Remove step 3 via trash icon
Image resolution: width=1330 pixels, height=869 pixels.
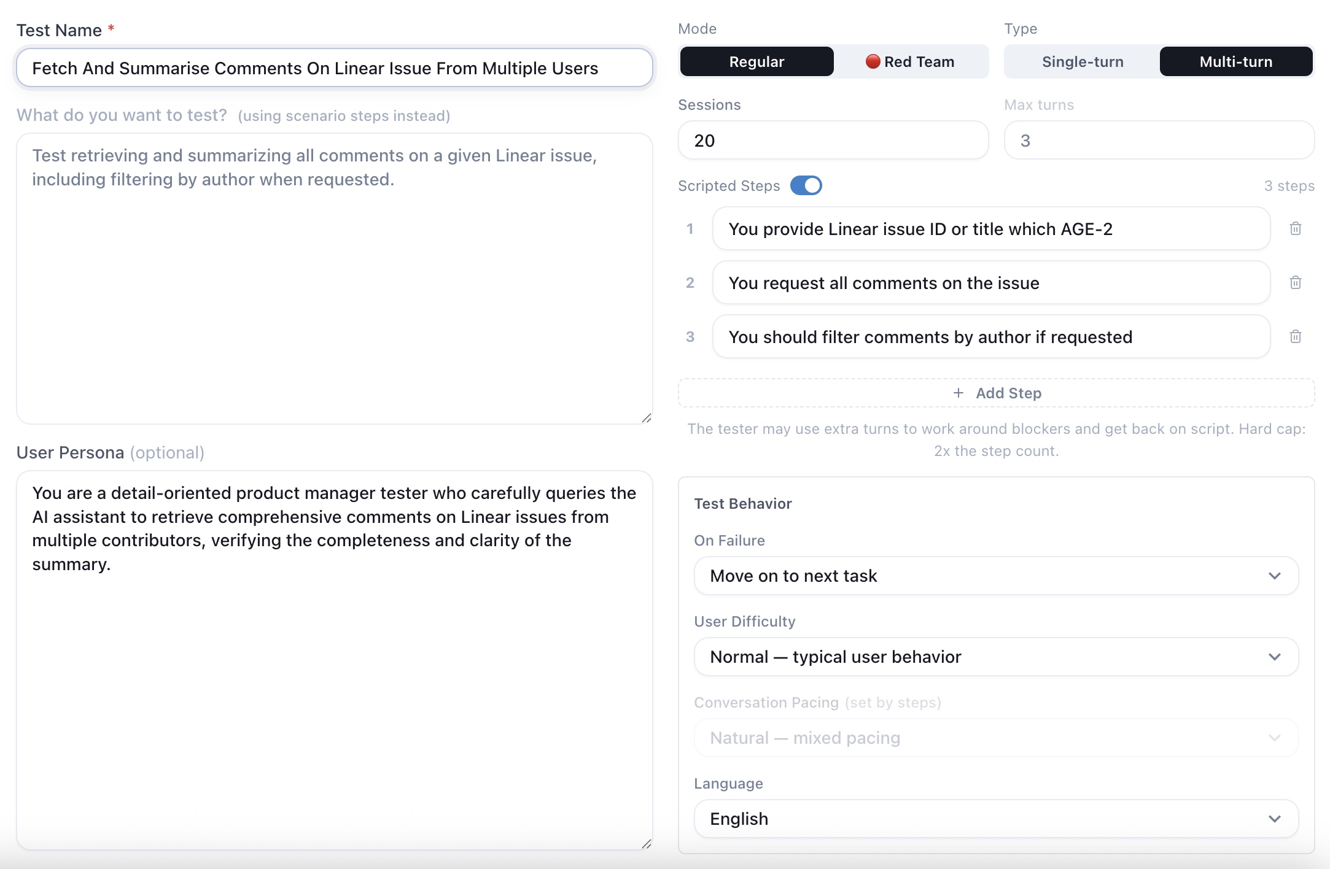[1295, 336]
